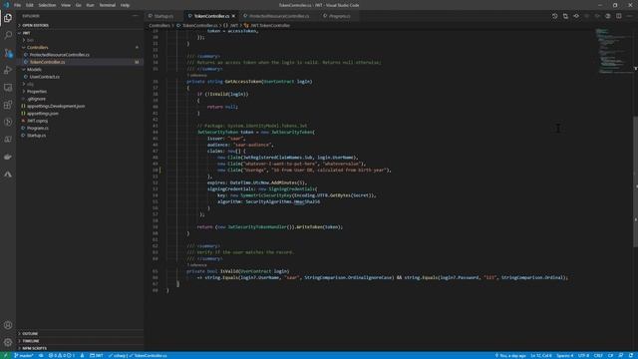Change the CRLF line ending in status bar

point(598,355)
